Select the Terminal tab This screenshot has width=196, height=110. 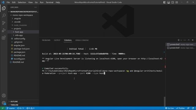pos(68,40)
